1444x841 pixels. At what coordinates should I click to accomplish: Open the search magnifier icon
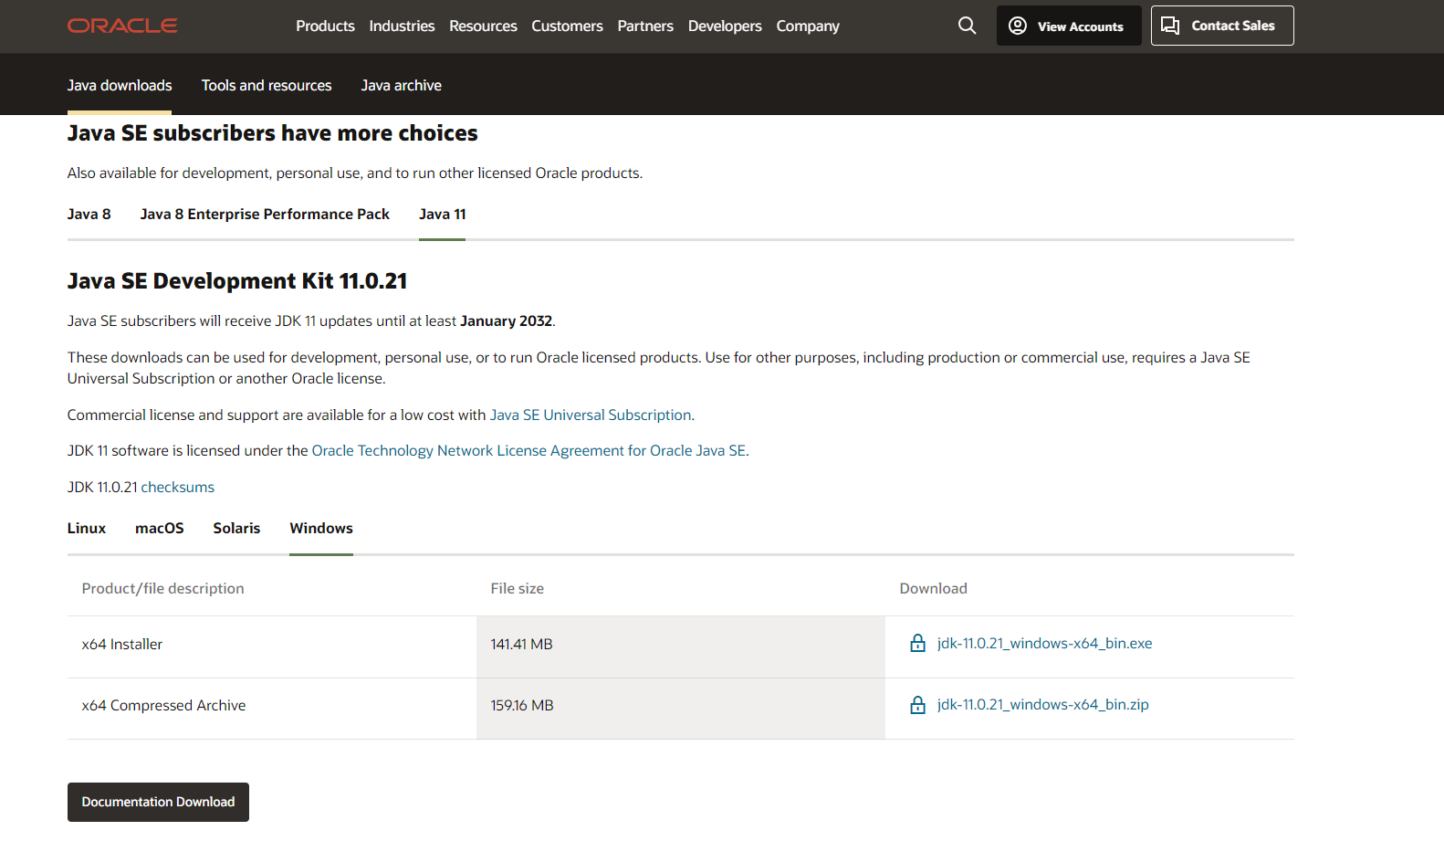coord(968,26)
